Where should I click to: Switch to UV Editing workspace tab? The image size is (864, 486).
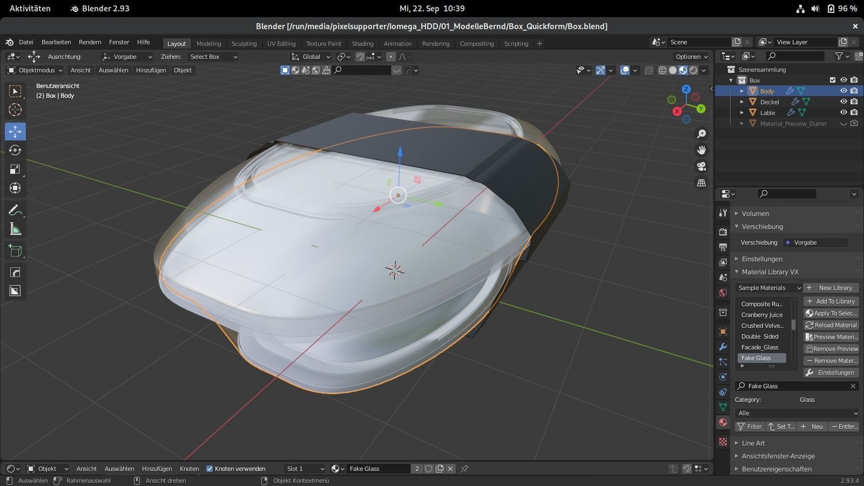point(281,44)
